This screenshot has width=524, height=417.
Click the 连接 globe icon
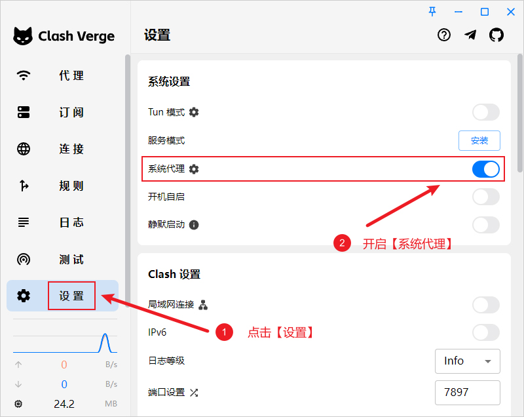pos(24,149)
